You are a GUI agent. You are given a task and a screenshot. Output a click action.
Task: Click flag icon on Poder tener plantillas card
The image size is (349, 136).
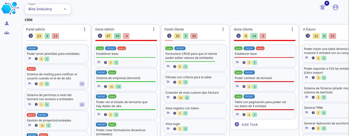click(x=30, y=59)
